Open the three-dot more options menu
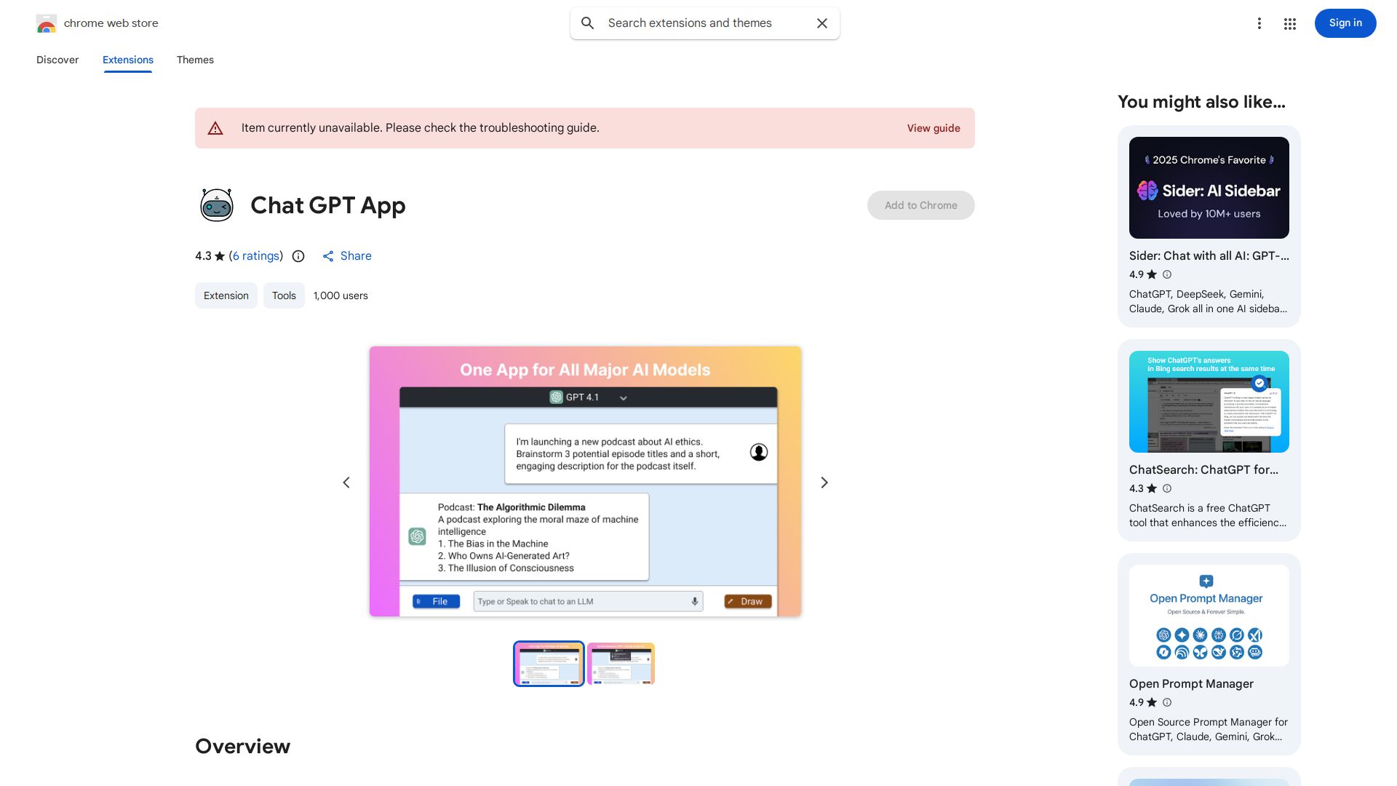The height and width of the screenshot is (786, 1397). (1259, 23)
